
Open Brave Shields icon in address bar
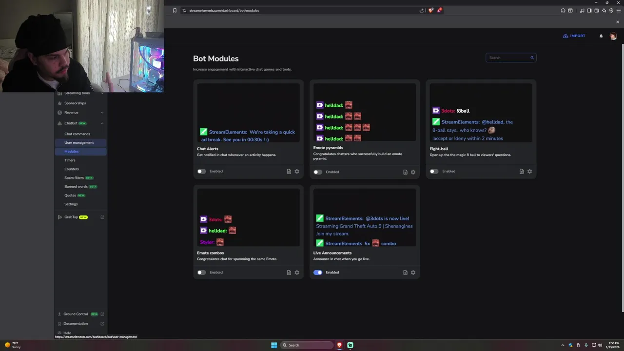[x=431, y=10]
